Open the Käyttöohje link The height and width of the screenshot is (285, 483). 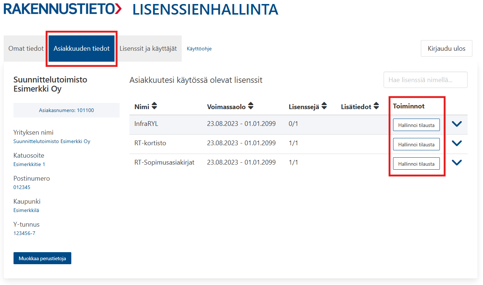click(x=199, y=49)
